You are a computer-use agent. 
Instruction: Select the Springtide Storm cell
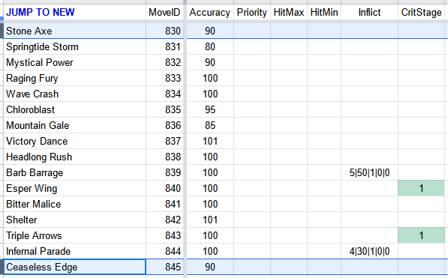point(74,46)
